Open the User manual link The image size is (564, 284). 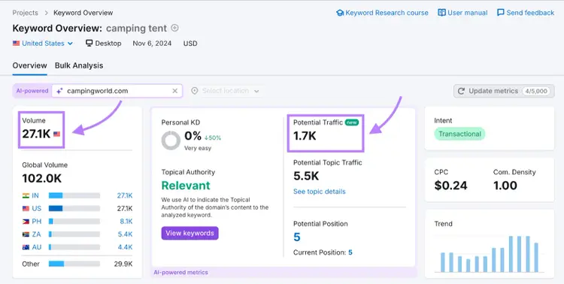(x=467, y=13)
